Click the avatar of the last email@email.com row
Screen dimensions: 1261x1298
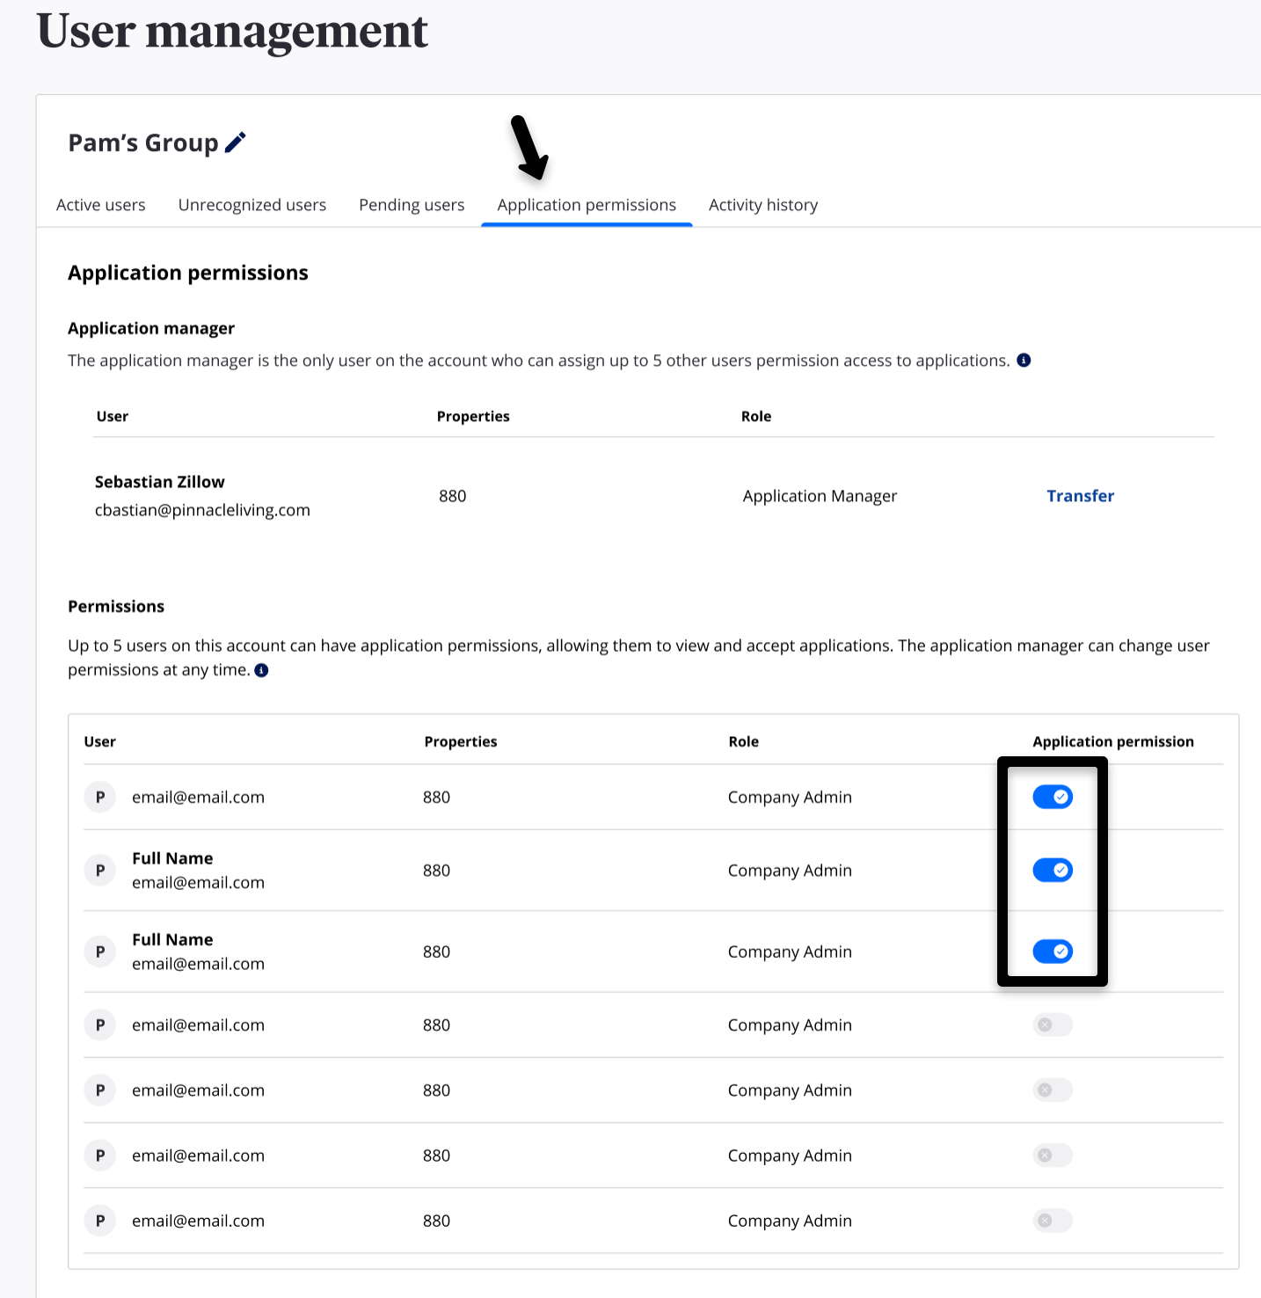(x=99, y=1221)
